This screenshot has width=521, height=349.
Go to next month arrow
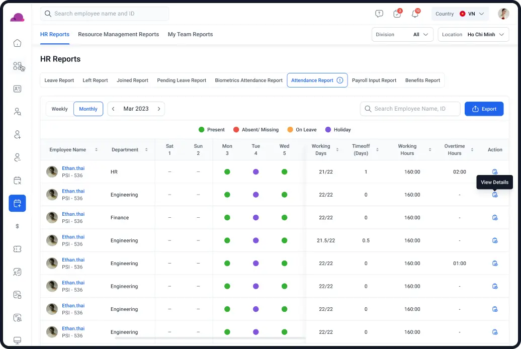point(159,109)
